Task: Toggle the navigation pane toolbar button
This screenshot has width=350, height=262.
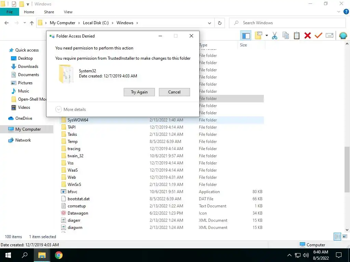Action: 246,35
